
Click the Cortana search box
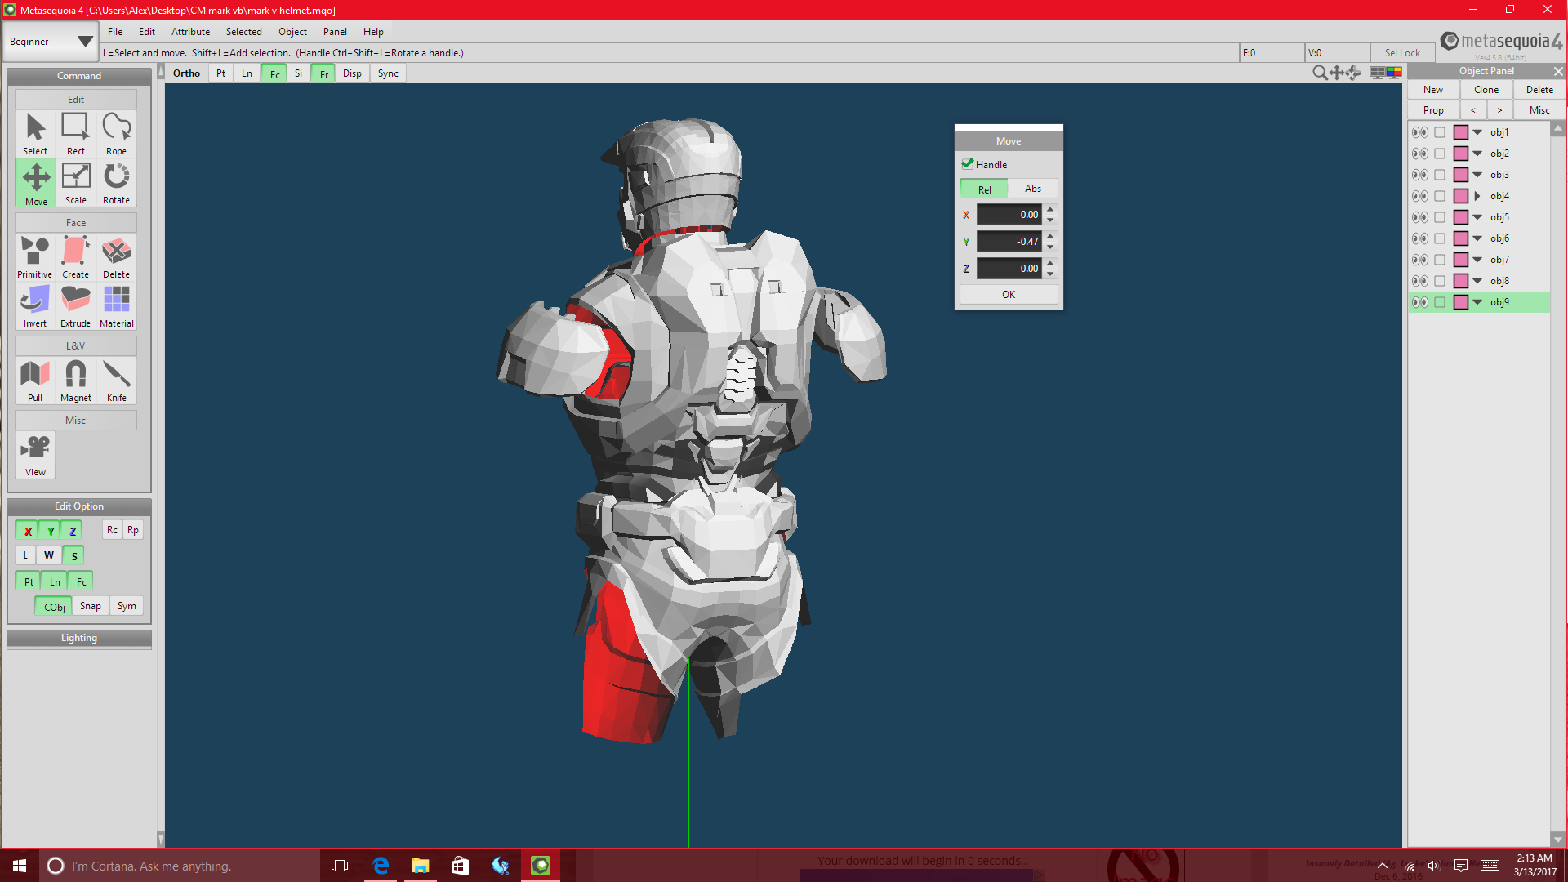pyautogui.click(x=180, y=866)
